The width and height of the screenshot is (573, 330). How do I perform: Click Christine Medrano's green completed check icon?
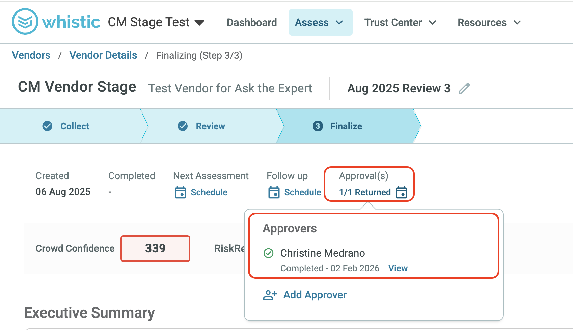click(x=268, y=253)
